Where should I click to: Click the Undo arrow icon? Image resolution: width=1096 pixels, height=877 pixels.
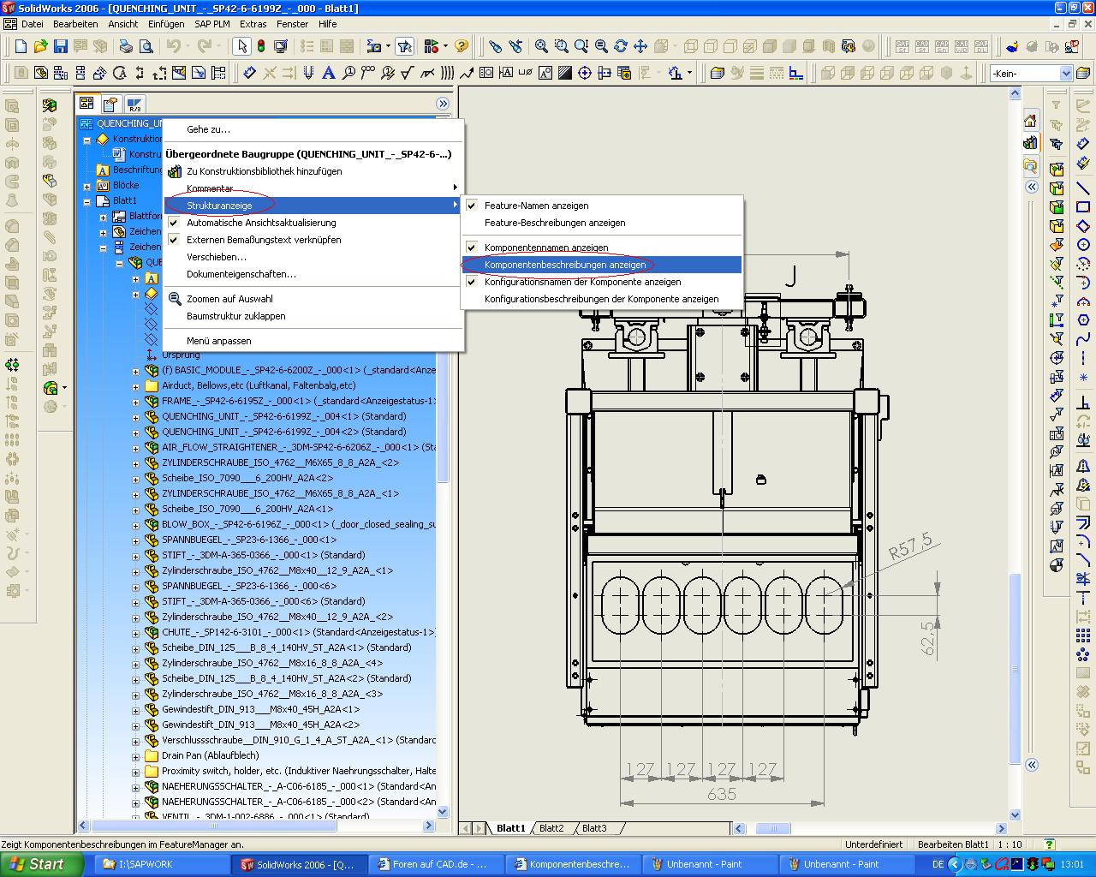[174, 46]
